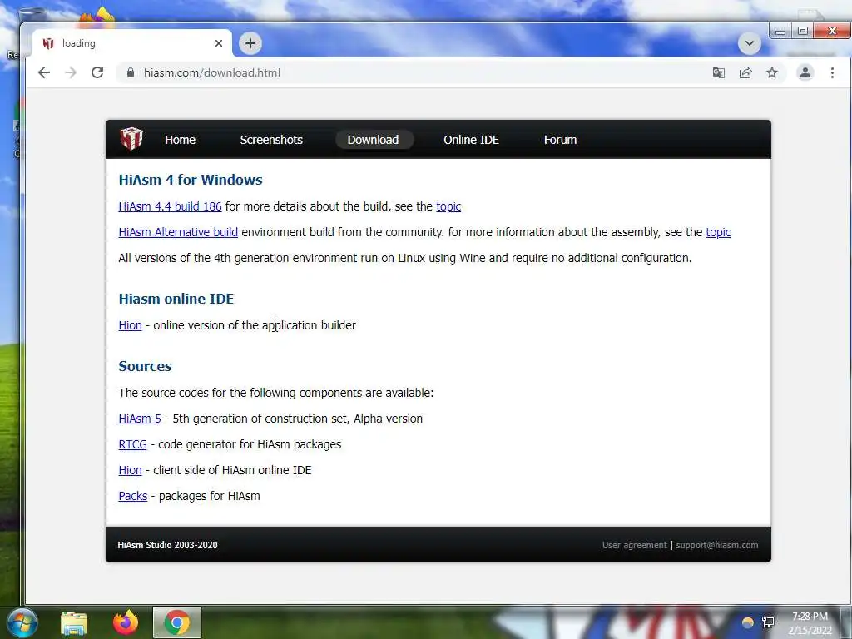Open the translate page icon
This screenshot has width=852, height=639.
point(718,72)
